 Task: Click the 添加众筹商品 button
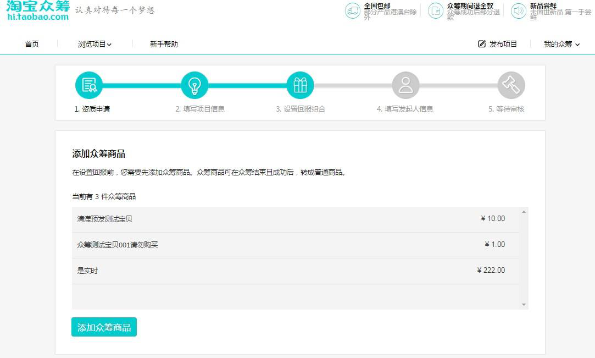tap(104, 327)
